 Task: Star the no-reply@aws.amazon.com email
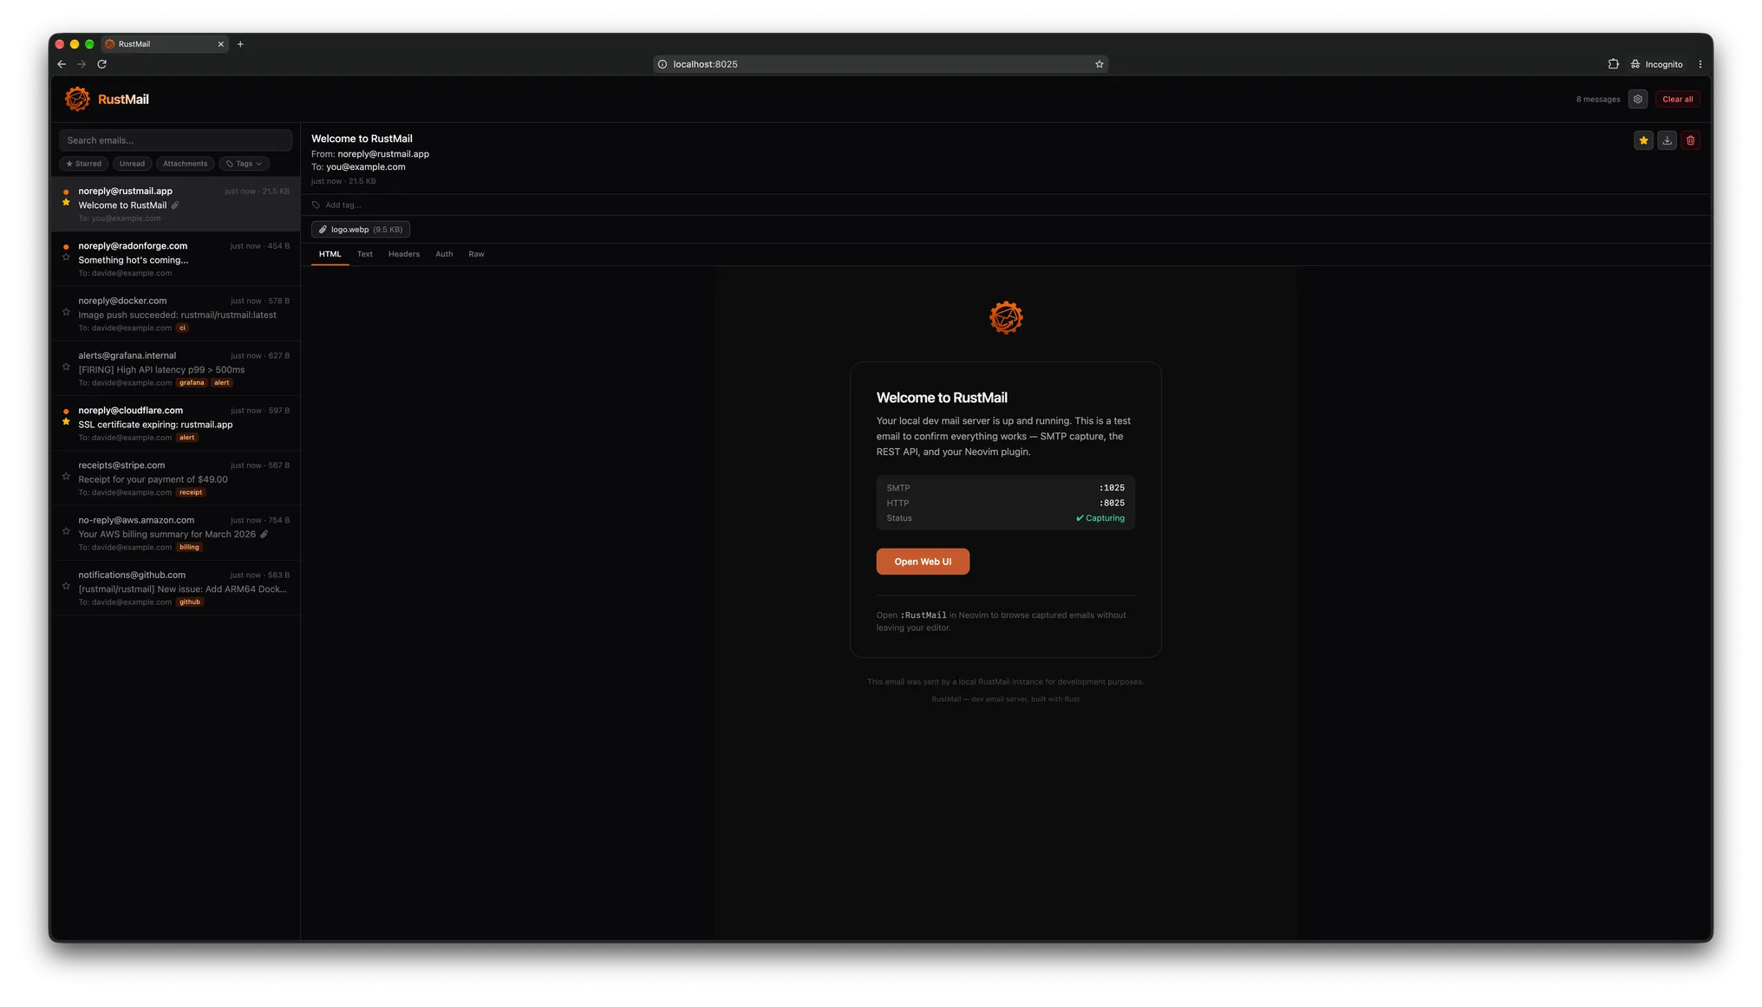[66, 531]
